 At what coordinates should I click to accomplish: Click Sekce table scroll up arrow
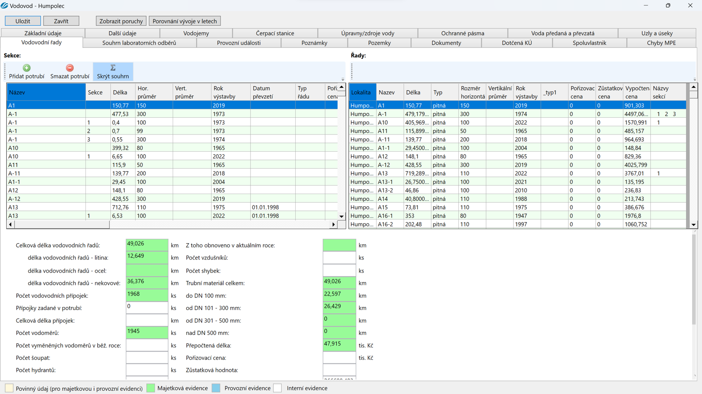coord(342,87)
